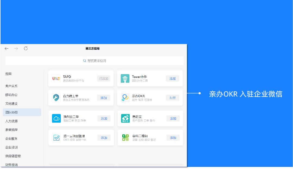The height and width of the screenshot is (169, 293).
Task: Open 亲办OKR with 打开 button
Action: pos(173,98)
